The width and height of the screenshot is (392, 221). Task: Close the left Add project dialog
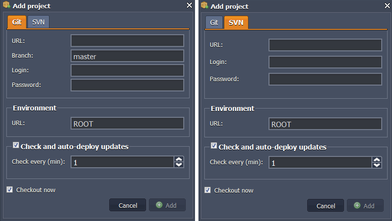[x=189, y=5]
